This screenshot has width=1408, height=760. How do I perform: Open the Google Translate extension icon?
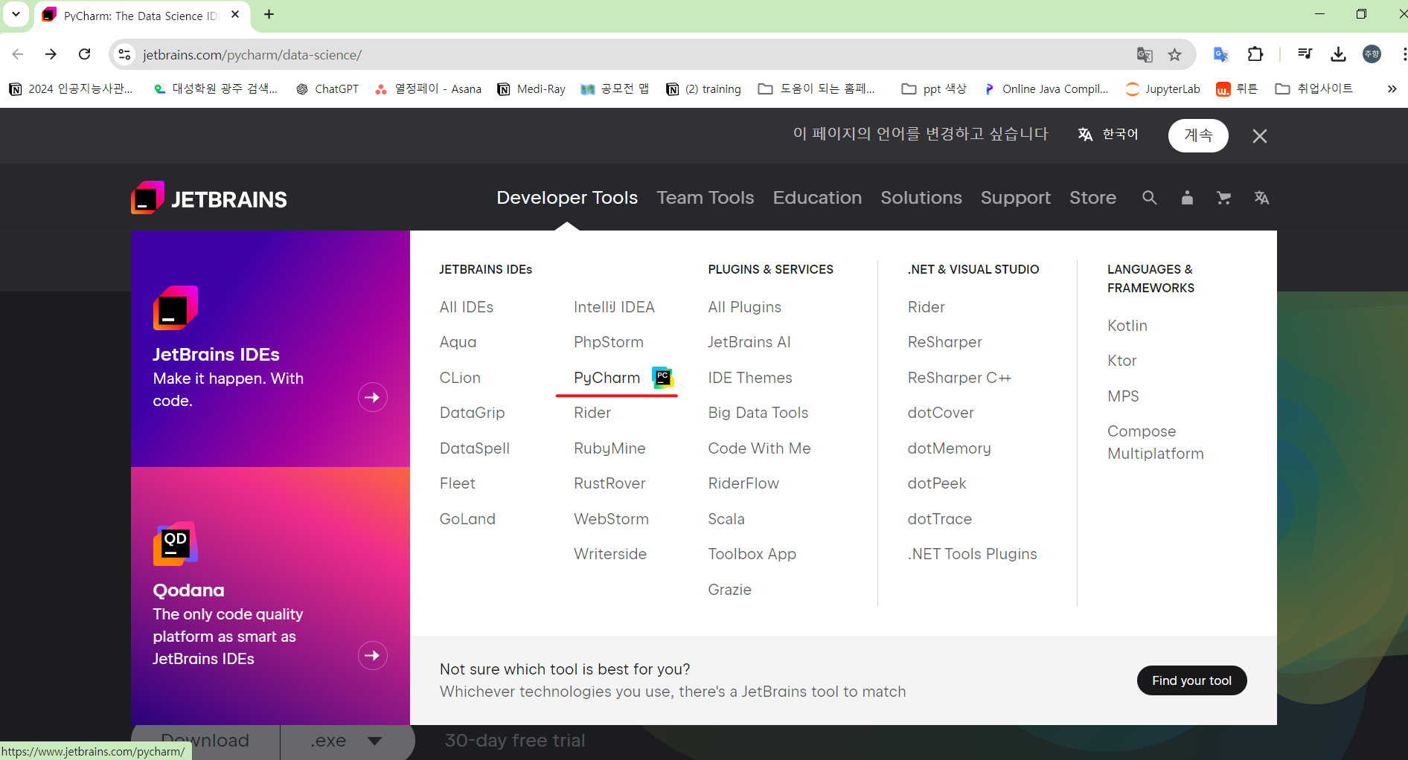point(1220,54)
